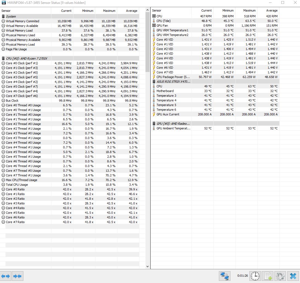The width and height of the screenshot is (300, 283).
Task: Select the Page File Usage row
Action: coord(70,49)
